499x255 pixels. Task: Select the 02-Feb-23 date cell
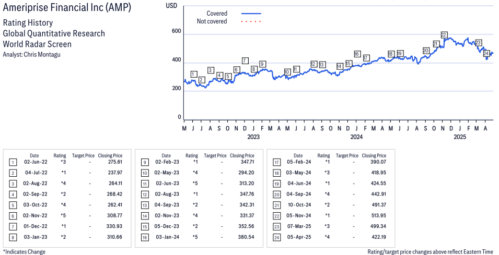coord(167,162)
